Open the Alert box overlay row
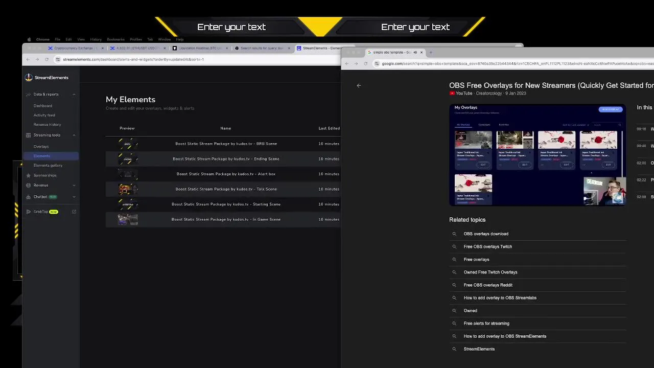Screen dimensions: 654x368 tap(223, 174)
